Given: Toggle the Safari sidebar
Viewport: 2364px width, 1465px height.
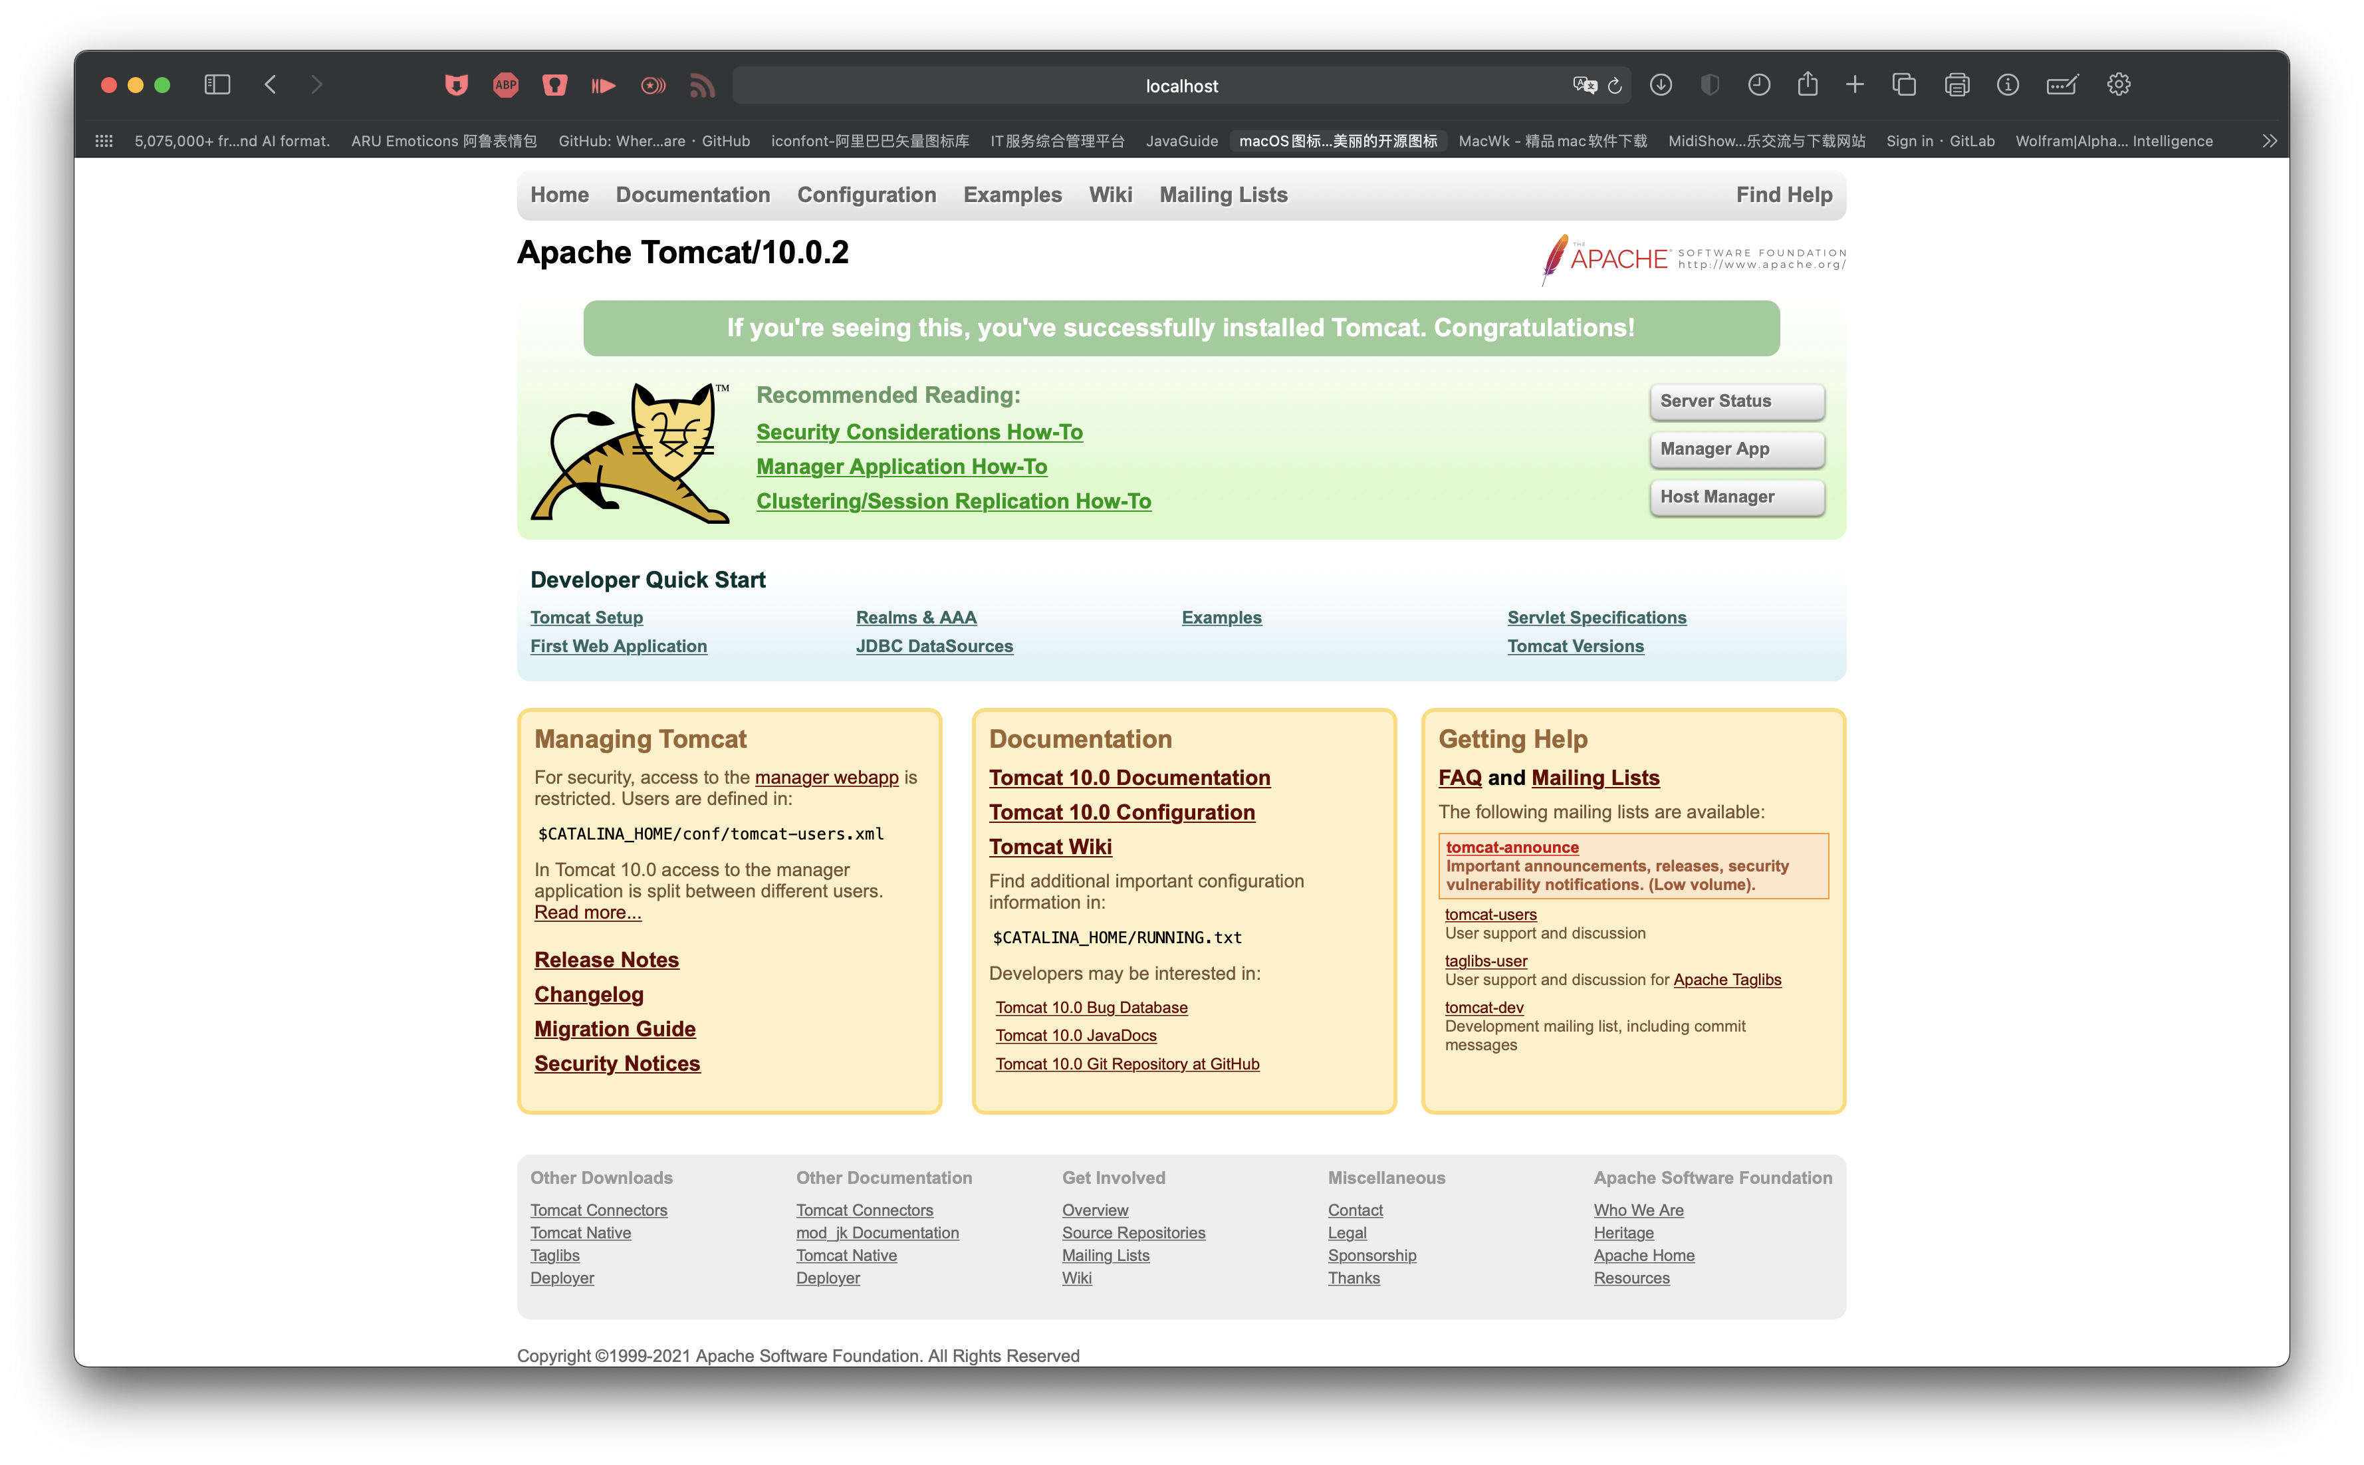Looking at the screenshot, I should coord(217,85).
